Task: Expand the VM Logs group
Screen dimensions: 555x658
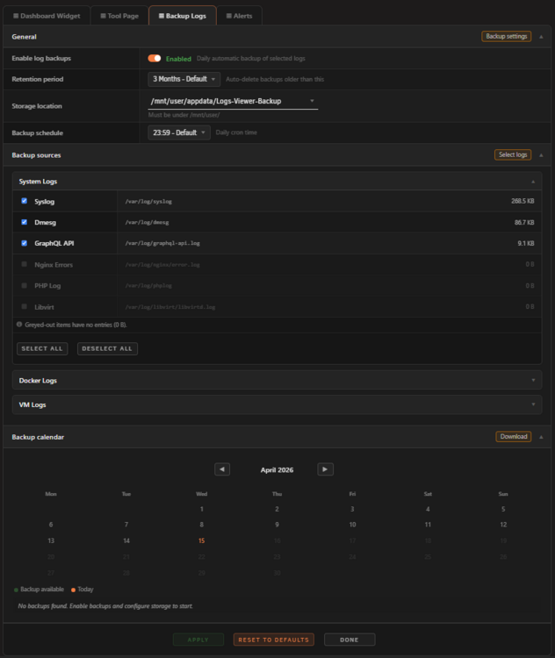Action: [x=277, y=405]
